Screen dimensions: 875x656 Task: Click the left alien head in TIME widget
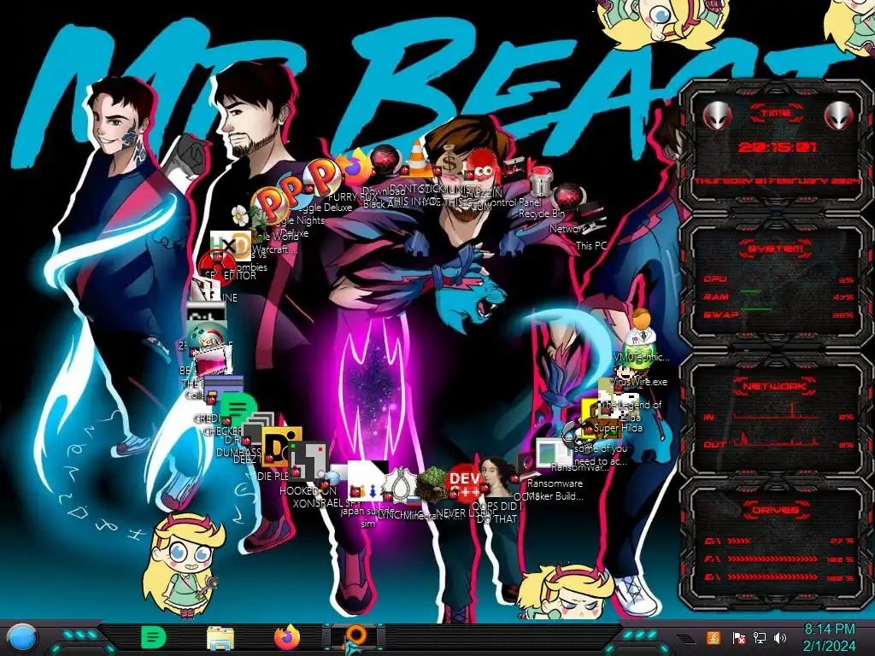click(x=717, y=115)
